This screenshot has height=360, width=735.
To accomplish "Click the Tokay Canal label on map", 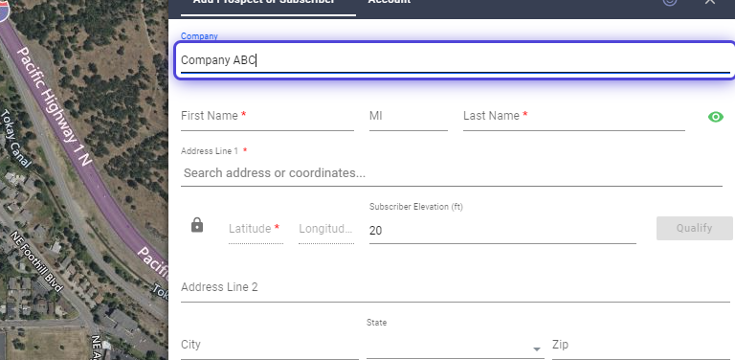I will click(15, 138).
